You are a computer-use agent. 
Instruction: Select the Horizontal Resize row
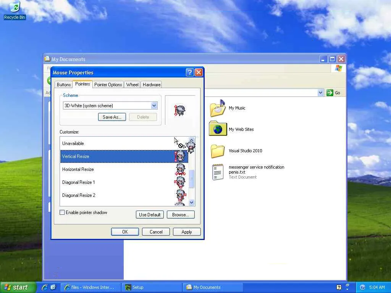(124, 169)
